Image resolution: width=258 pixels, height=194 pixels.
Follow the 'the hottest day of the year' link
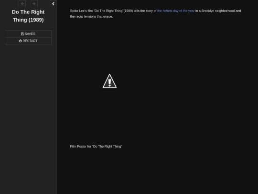pyautogui.click(x=176, y=11)
